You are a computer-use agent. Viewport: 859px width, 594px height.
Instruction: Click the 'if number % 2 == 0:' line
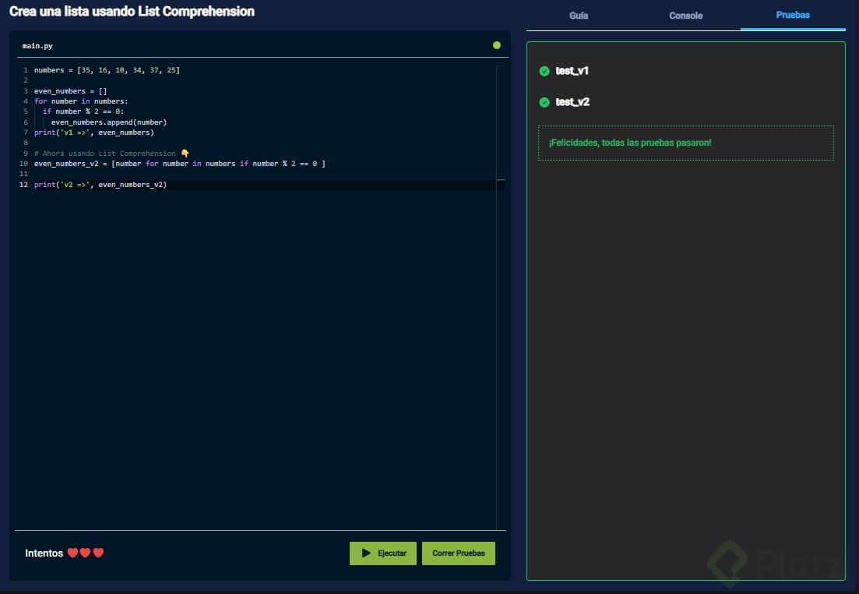click(83, 111)
